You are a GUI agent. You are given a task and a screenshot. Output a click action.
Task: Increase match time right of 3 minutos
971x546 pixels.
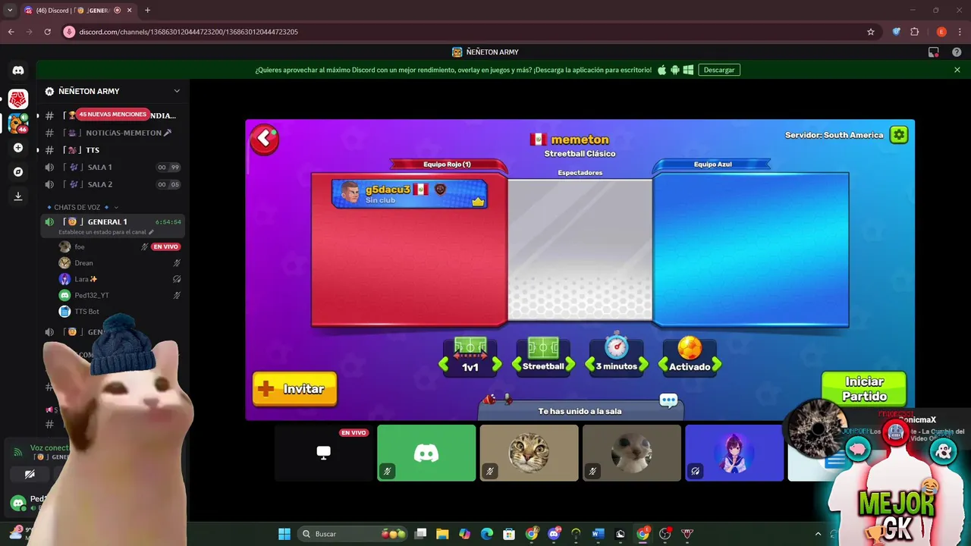click(643, 365)
